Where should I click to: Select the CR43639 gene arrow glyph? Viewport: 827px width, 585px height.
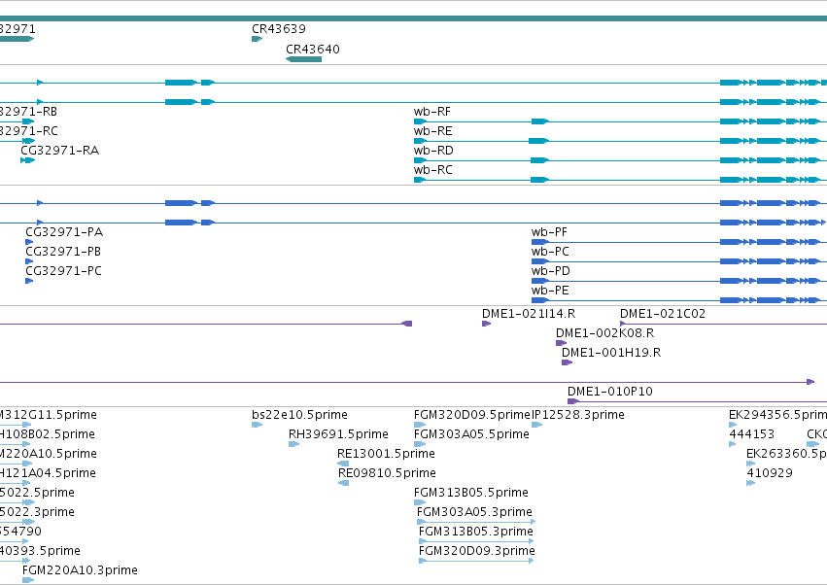257,39
